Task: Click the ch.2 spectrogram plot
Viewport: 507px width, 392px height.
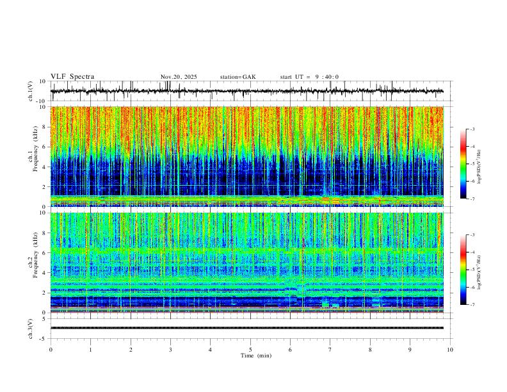Action: click(246, 263)
